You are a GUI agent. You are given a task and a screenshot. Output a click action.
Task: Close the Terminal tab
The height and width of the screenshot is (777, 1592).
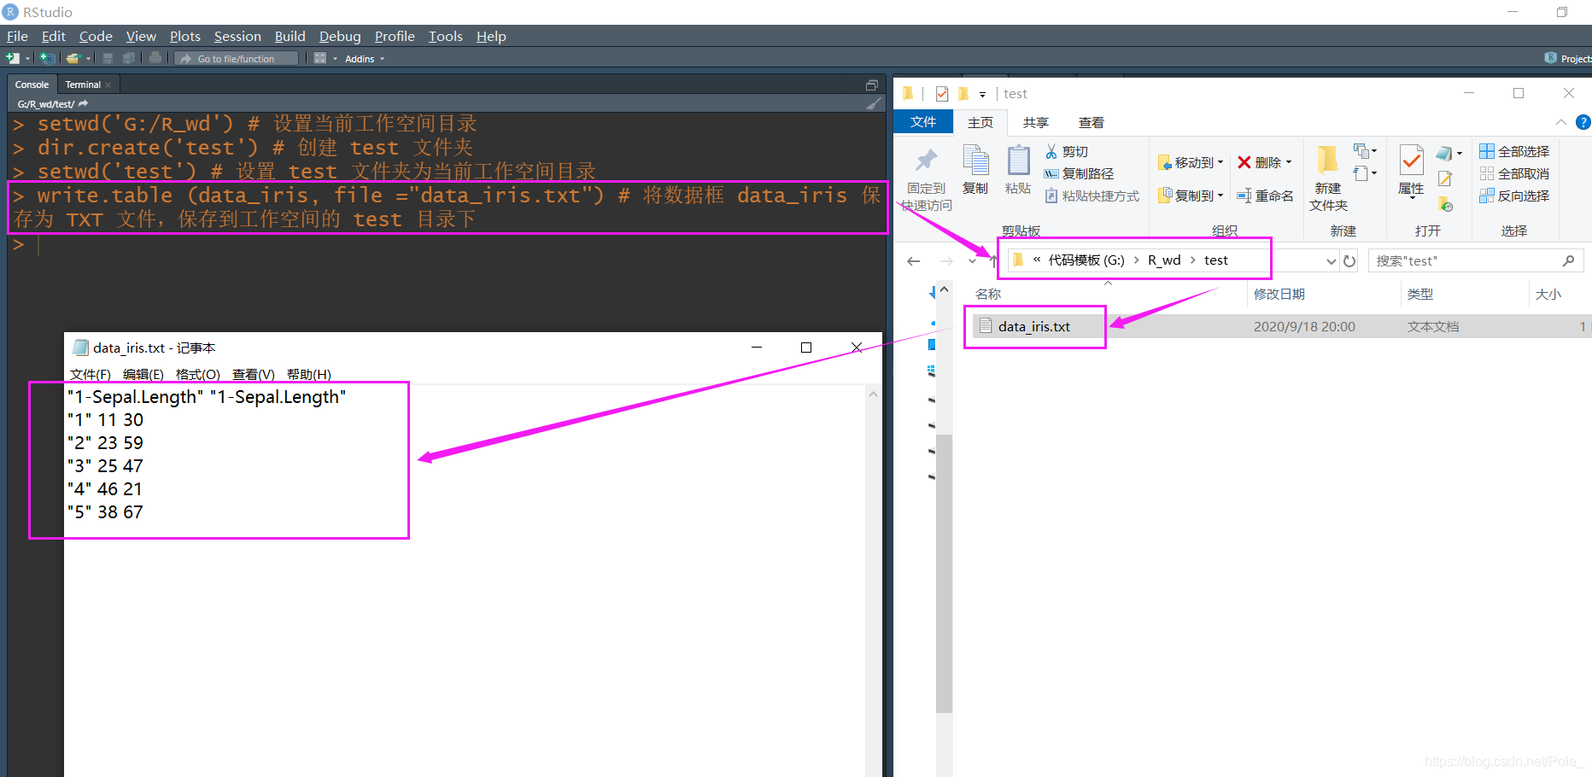(x=108, y=85)
